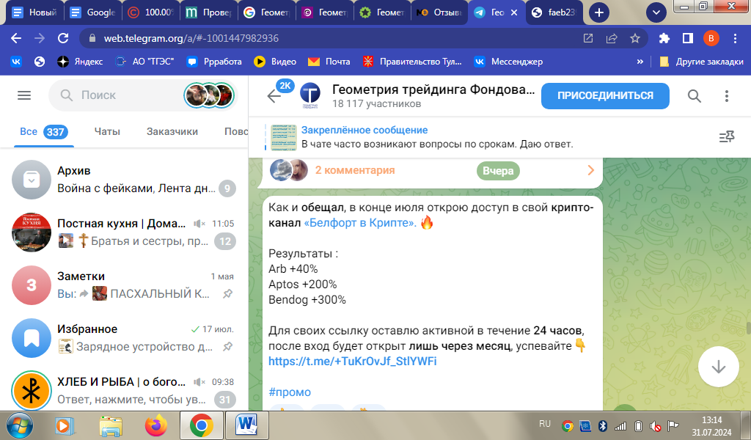Open Постная кухня chat
The image size is (751, 440).
click(x=124, y=232)
